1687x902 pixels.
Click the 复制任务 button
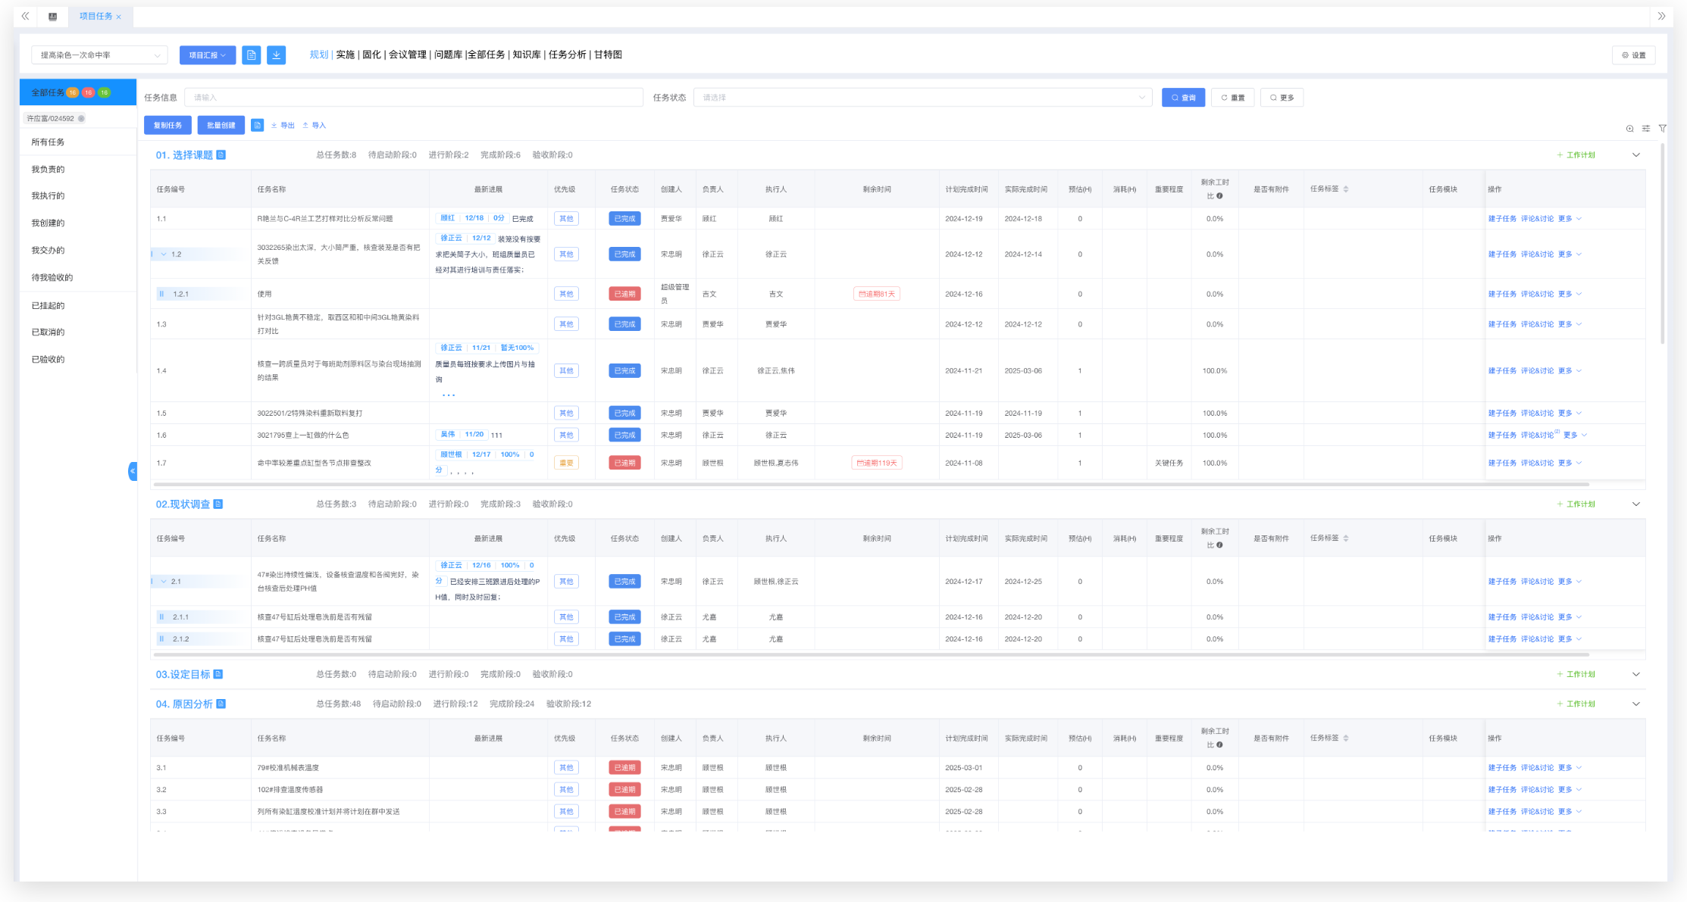click(x=167, y=126)
